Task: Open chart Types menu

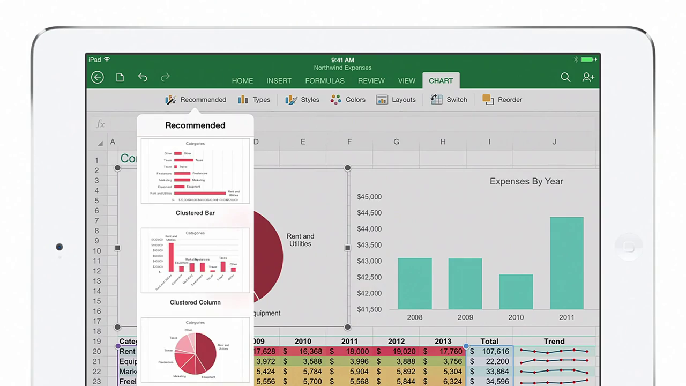Action: tap(254, 100)
